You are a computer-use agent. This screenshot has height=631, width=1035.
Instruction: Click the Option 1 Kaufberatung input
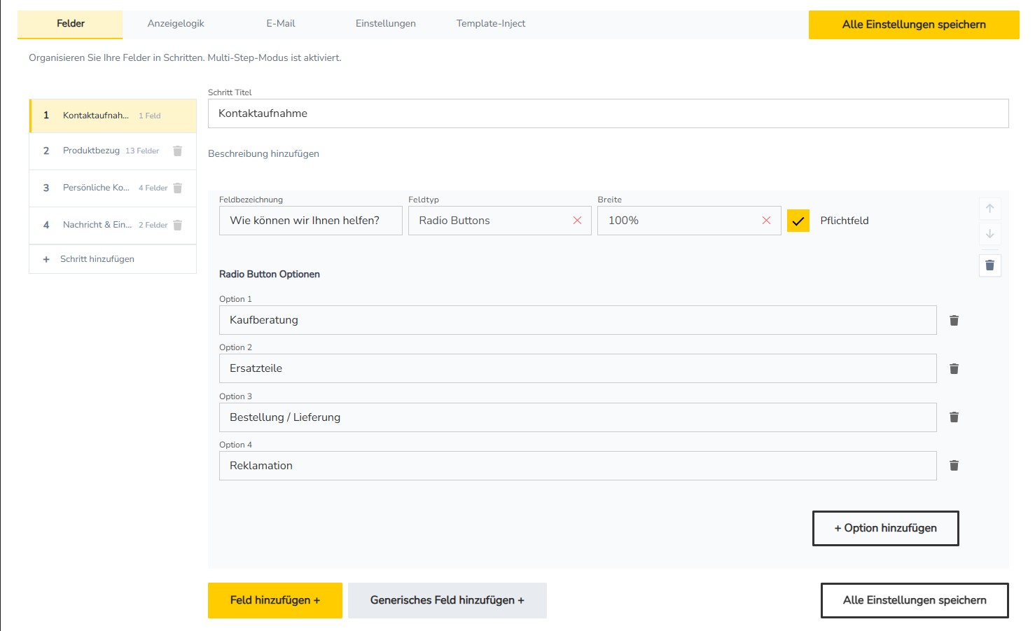click(x=578, y=320)
